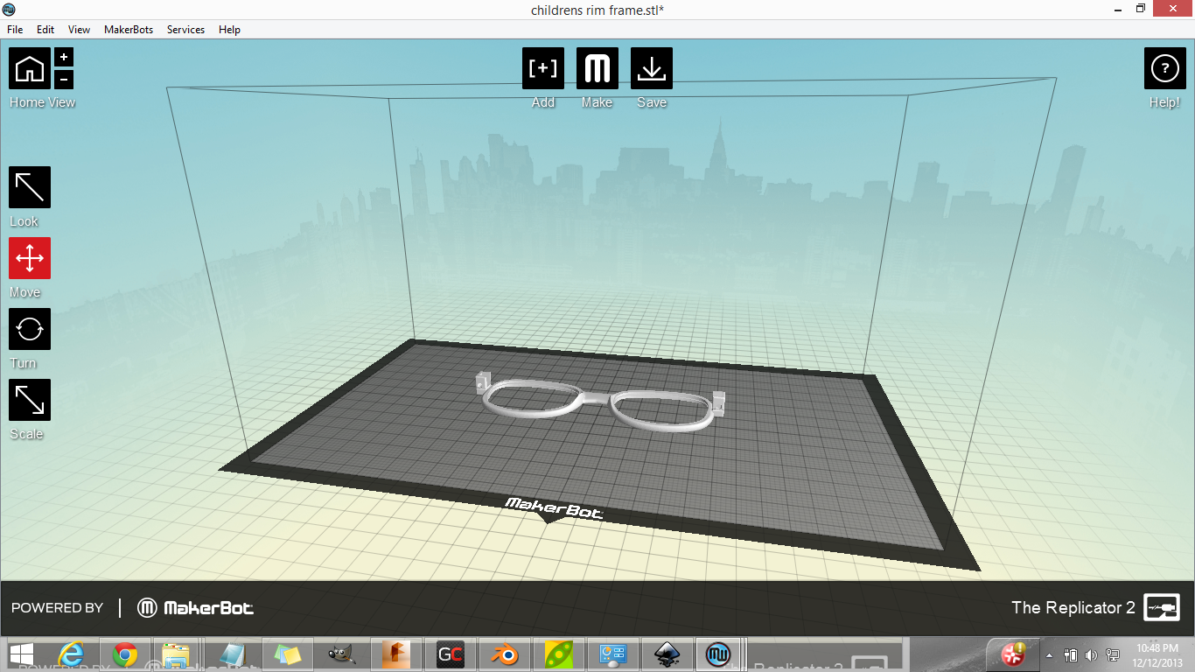This screenshot has width=1195, height=672.
Task: Click the MakerWare taskbar icon
Action: pyautogui.click(x=719, y=654)
